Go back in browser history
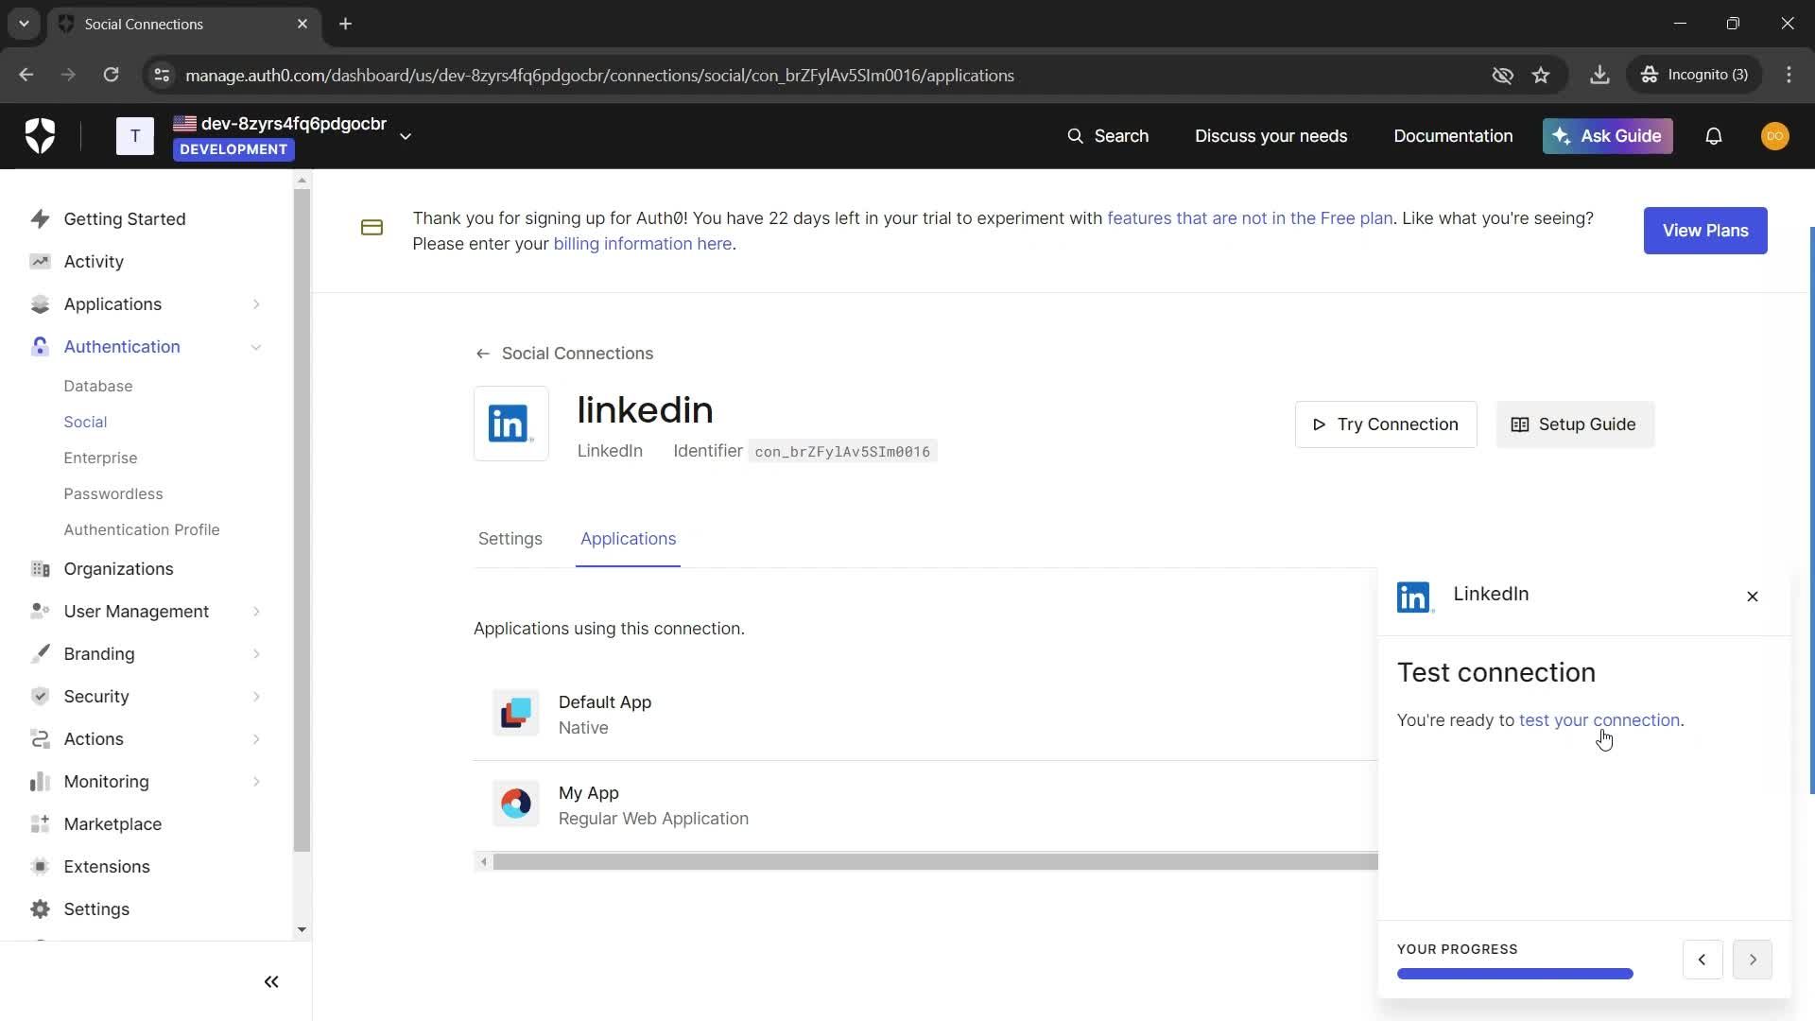This screenshot has height=1021, width=1815. (x=26, y=75)
